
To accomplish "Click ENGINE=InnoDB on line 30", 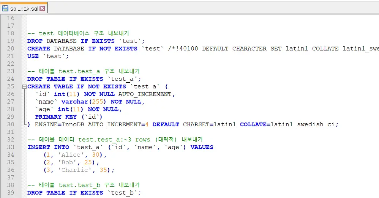I will click(60, 124).
